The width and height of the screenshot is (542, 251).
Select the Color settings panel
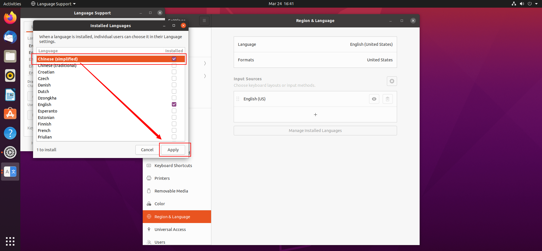(x=177, y=204)
